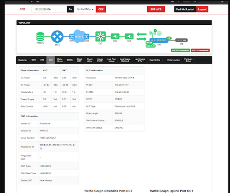
Task: Open the Last Usage Minitools tab
Action: point(125,60)
